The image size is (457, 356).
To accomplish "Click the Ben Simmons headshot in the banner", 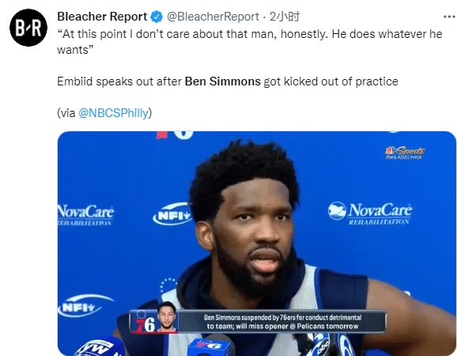I will (167, 317).
